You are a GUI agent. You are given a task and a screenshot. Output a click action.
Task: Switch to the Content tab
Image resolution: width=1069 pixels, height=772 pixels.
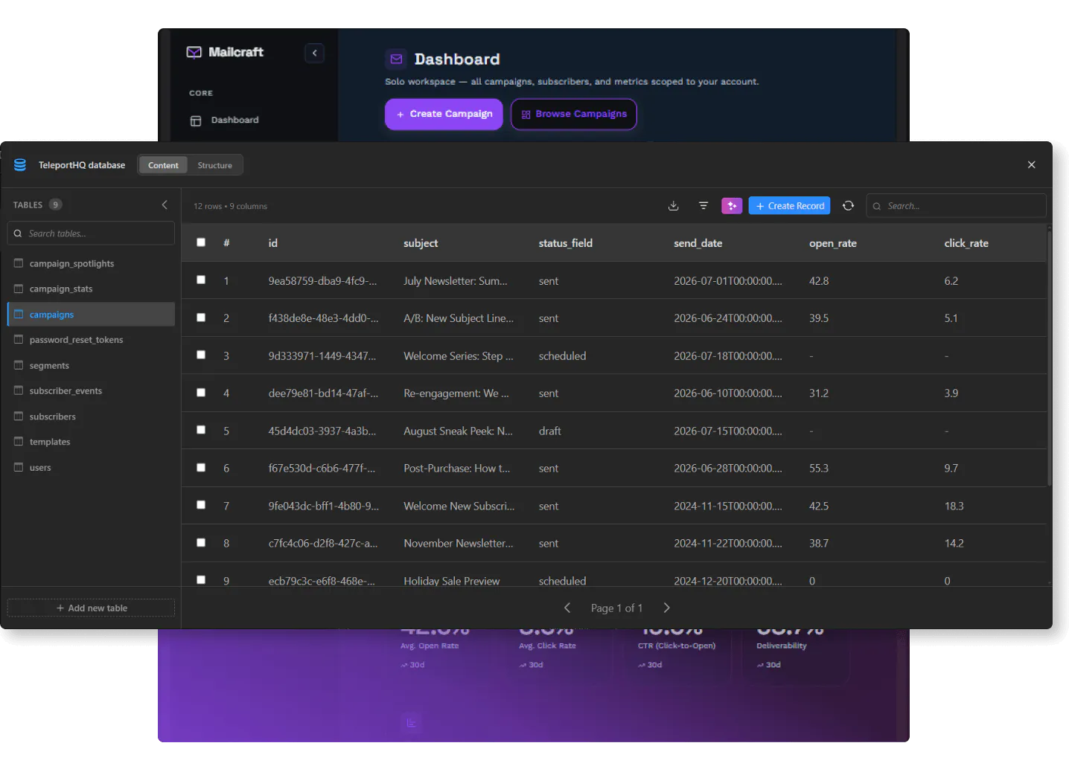(x=163, y=165)
